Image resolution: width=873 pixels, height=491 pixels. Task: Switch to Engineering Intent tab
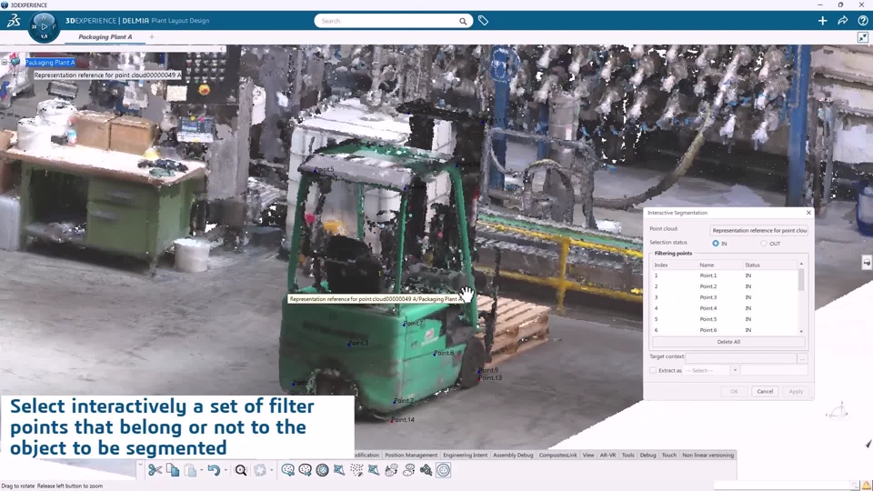click(465, 455)
